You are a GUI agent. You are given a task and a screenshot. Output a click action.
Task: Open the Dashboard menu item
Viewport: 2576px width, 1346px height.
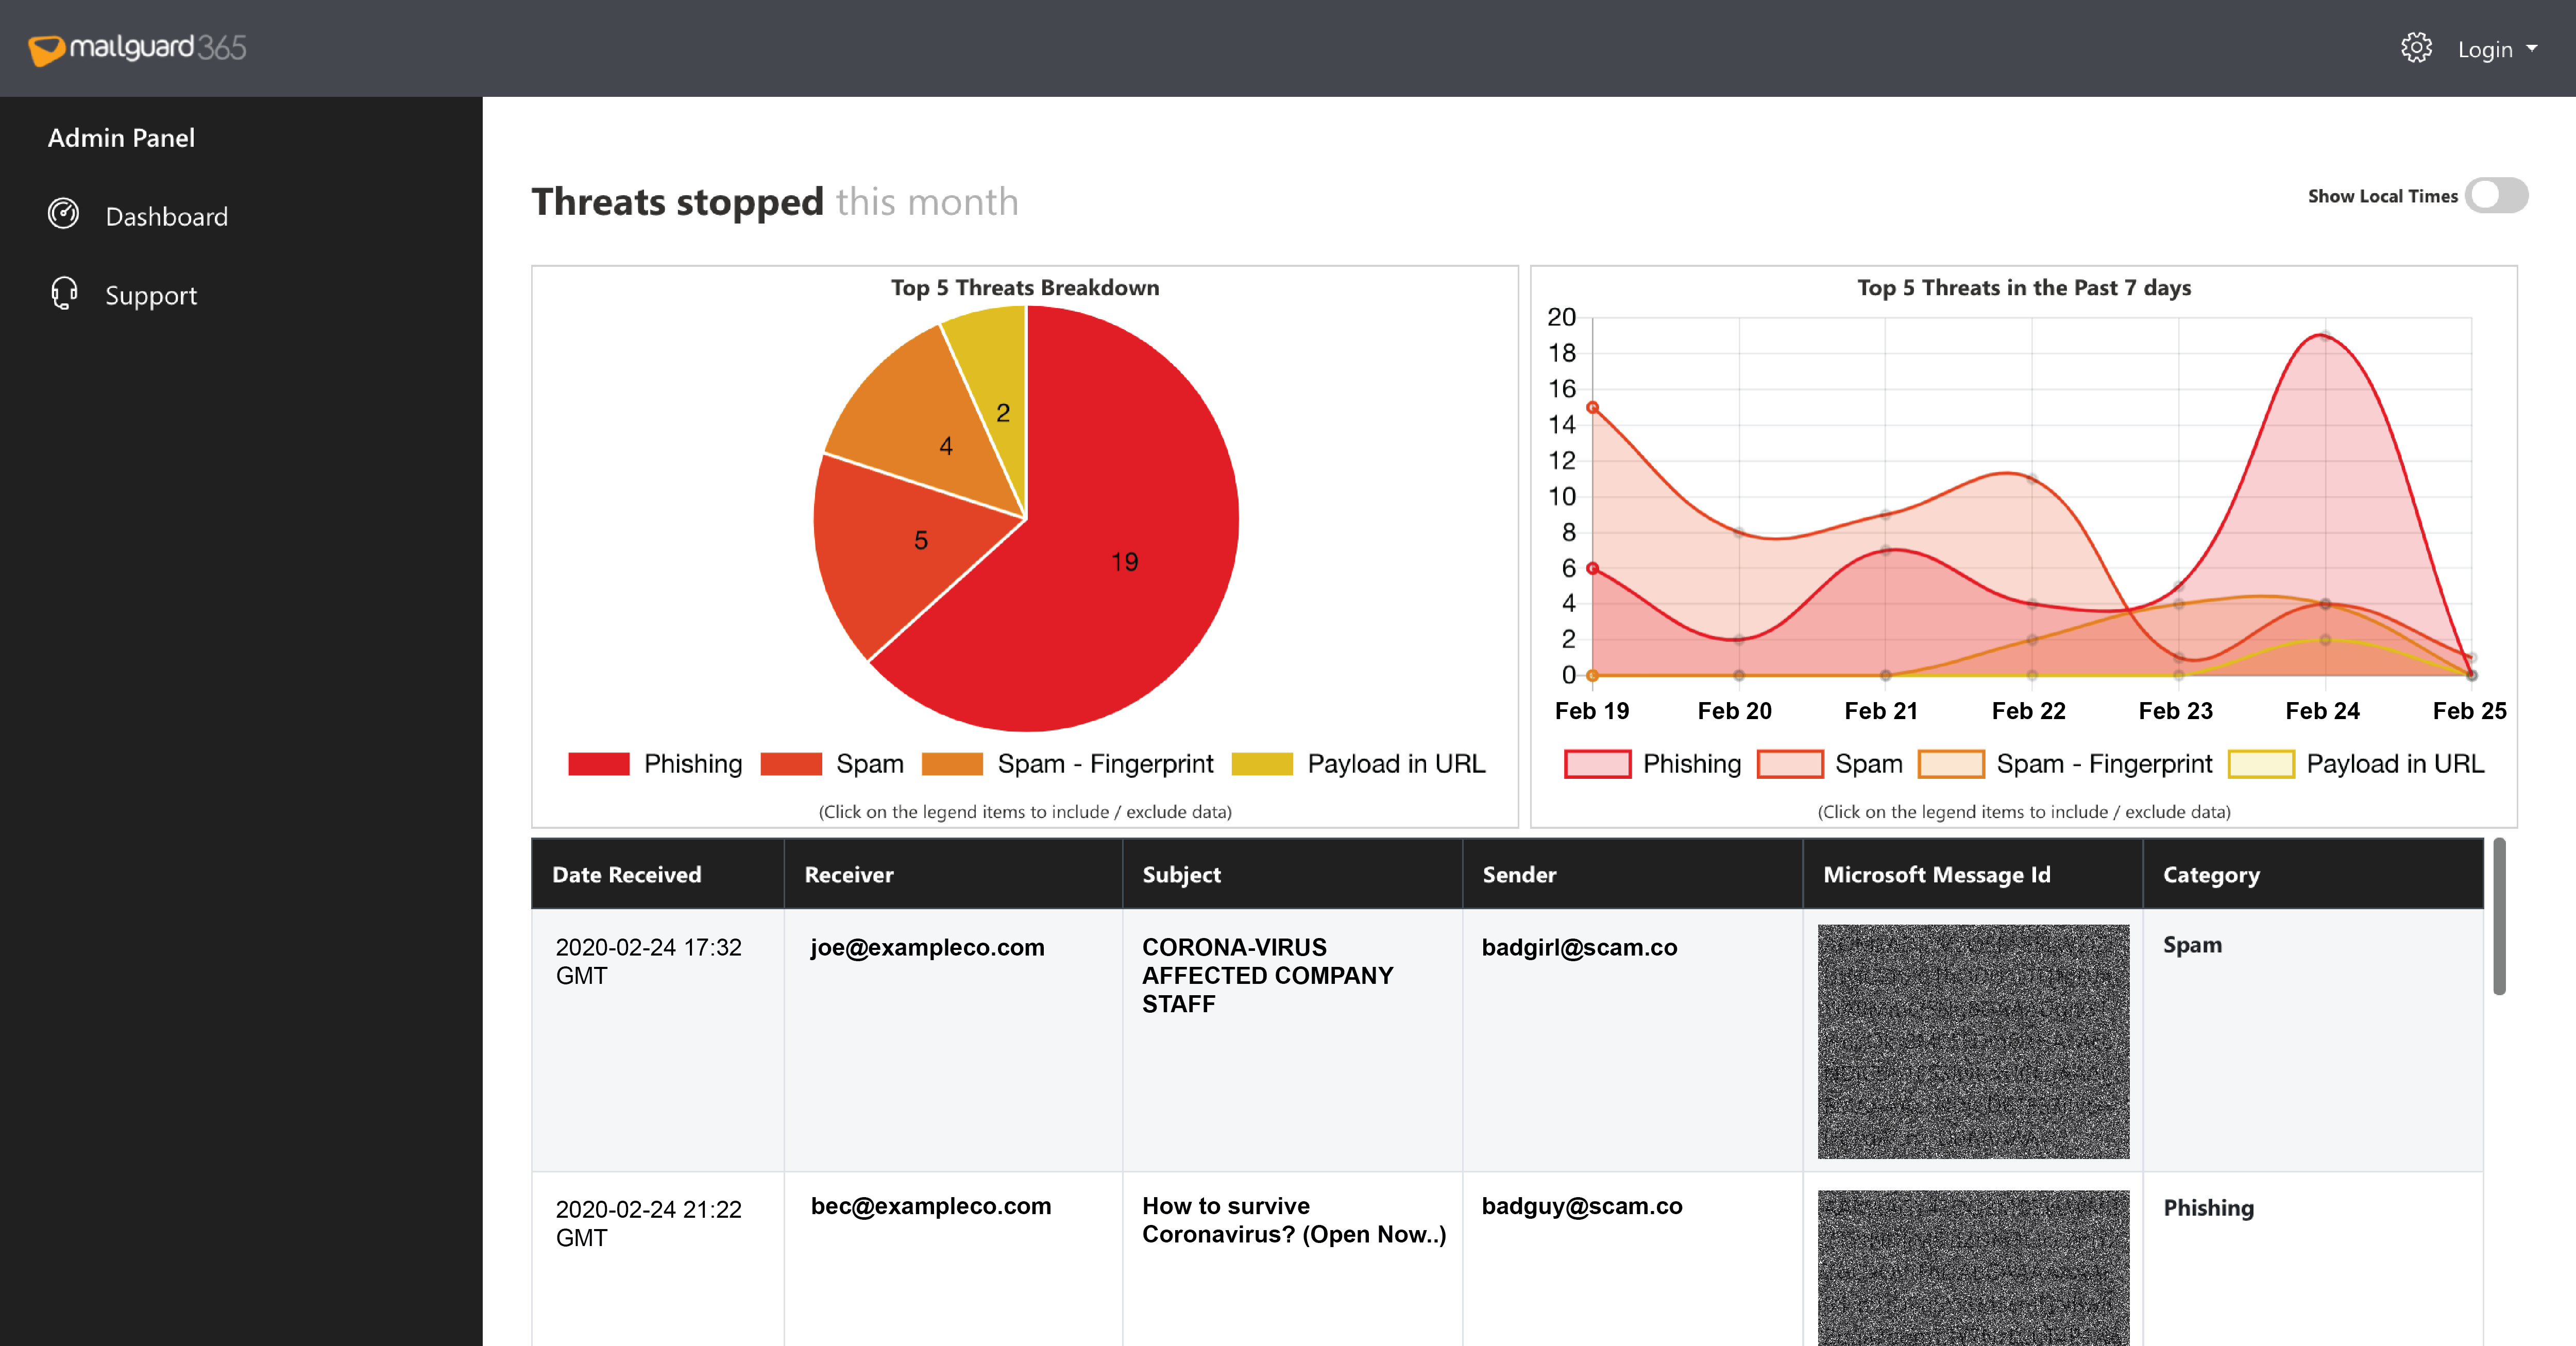pyautogui.click(x=166, y=216)
